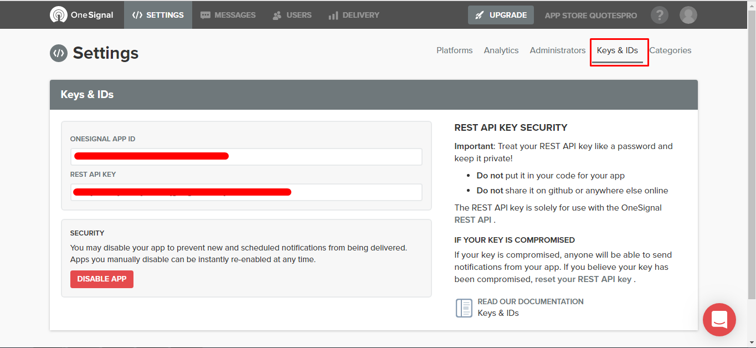The height and width of the screenshot is (348, 756).
Task: Switch to the Platforms settings tab
Action: [x=454, y=50]
